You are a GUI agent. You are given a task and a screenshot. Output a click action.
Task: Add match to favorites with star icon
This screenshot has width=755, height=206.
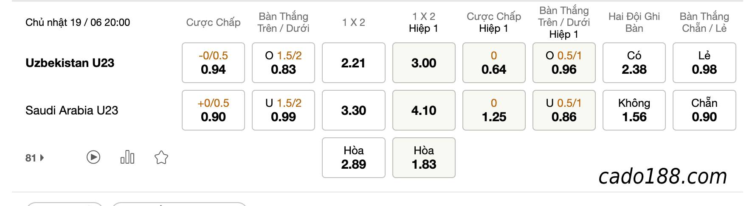(161, 158)
